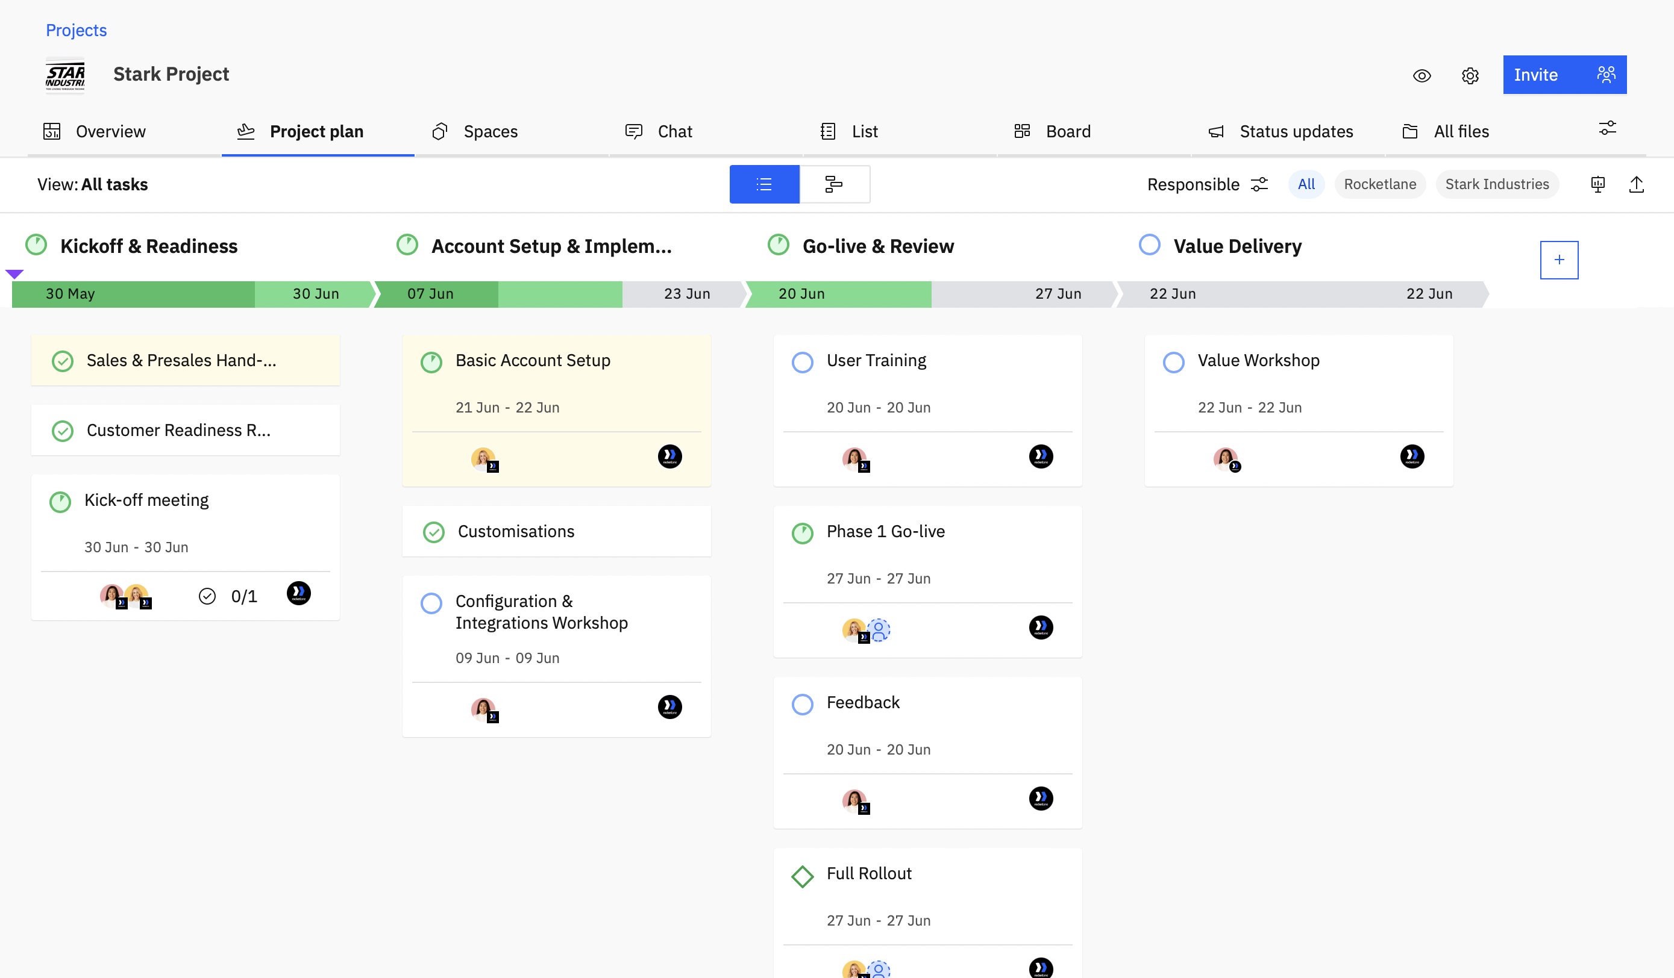This screenshot has height=978, width=1674.
Task: Click Kickoff & Readiness progress bar
Action: point(193,294)
